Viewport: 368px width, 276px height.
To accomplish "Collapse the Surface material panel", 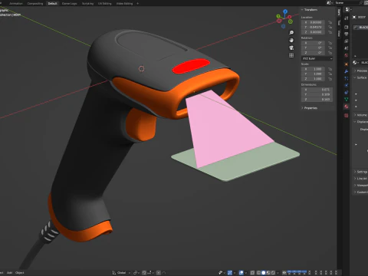I will coord(360,77).
